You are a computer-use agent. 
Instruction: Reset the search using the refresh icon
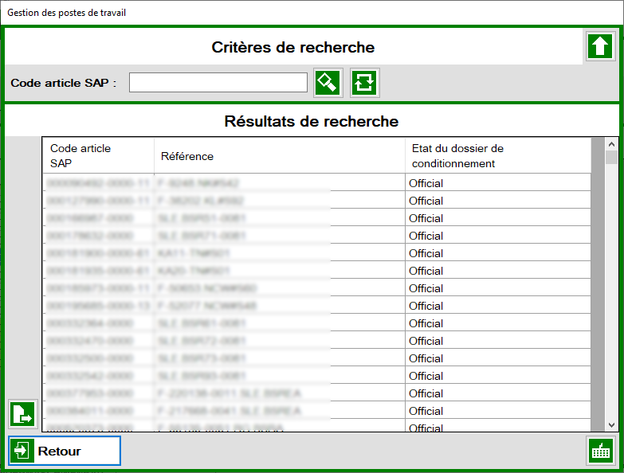tap(364, 83)
